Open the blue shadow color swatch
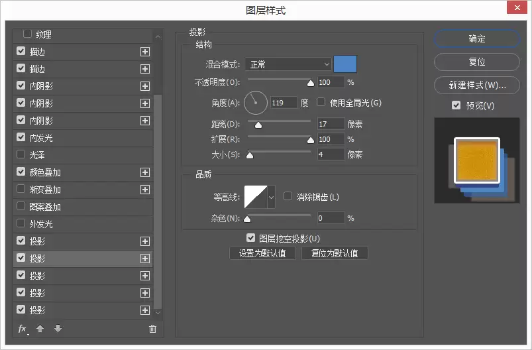The image size is (532, 350). coord(345,64)
